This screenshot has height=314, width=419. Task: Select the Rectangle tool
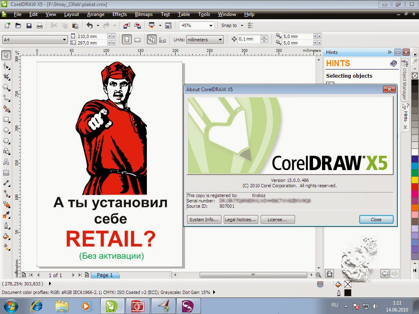(x=6, y=120)
